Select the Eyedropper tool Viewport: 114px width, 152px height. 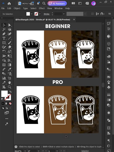[x=10, y=69]
